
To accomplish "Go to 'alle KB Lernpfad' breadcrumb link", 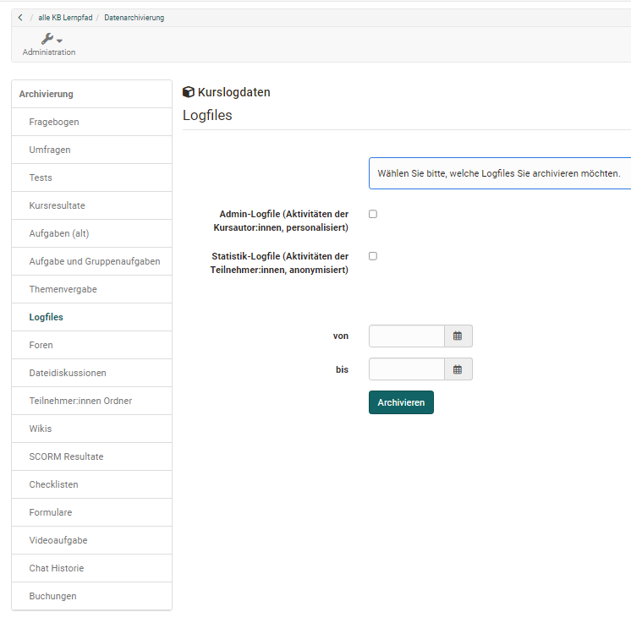I will coord(66,18).
